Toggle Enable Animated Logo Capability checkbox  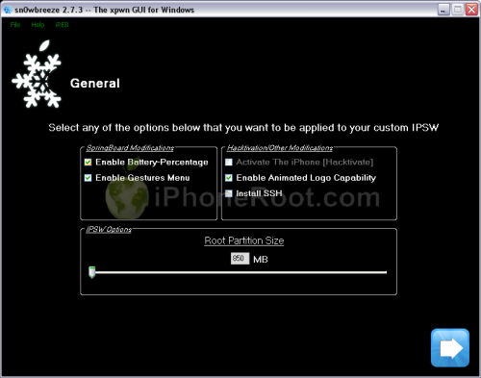click(x=229, y=178)
